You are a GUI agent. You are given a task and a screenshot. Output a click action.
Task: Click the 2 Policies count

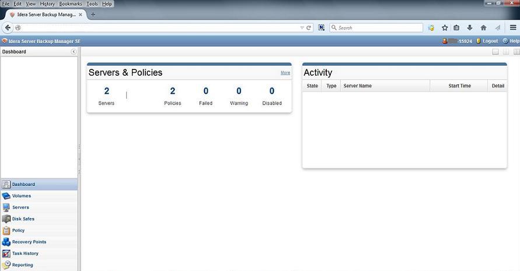pyautogui.click(x=172, y=91)
